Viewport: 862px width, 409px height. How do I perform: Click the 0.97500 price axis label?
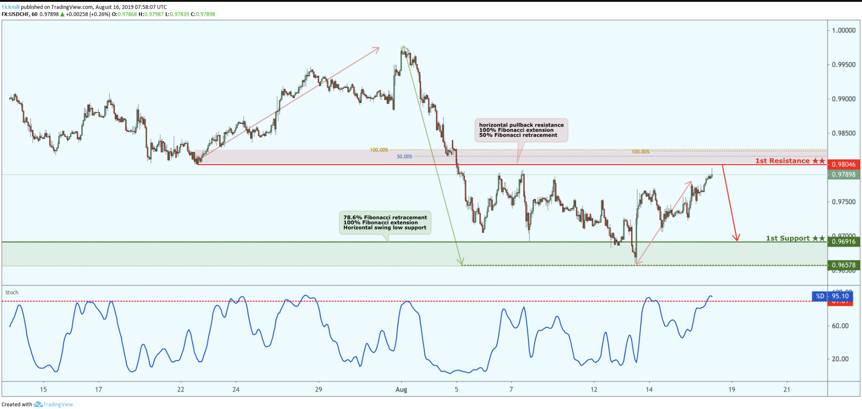tap(843, 202)
